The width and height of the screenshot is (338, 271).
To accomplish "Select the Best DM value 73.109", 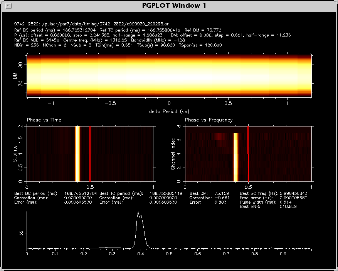I will click(x=221, y=193).
